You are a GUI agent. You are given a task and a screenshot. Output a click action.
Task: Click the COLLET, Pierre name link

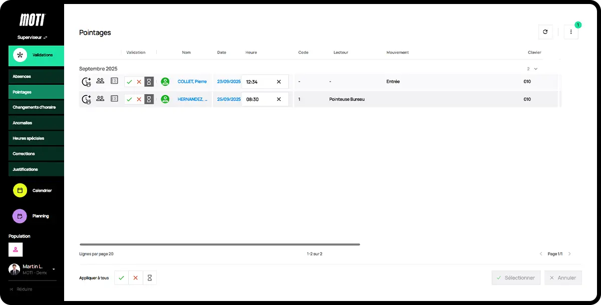(192, 81)
